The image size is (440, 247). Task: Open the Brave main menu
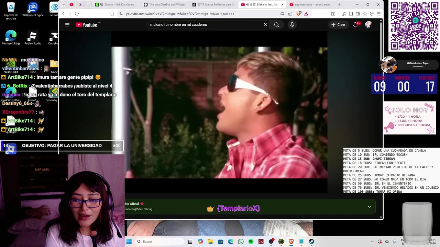tap(378, 14)
